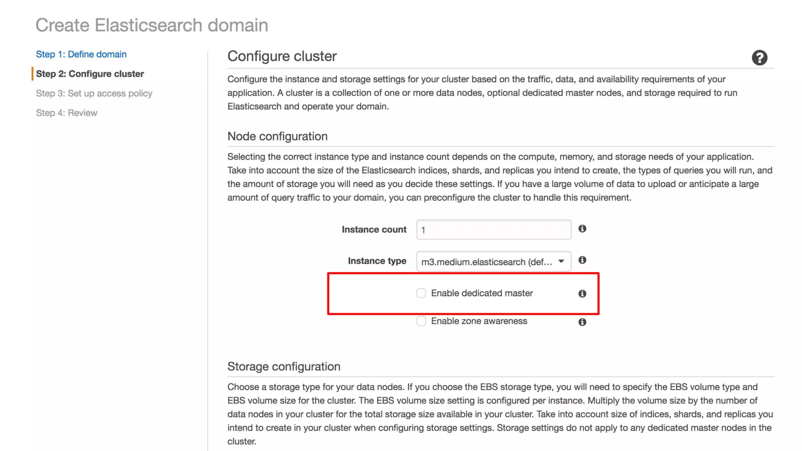
Task: Open the Instance type dropdown
Action: click(487, 262)
